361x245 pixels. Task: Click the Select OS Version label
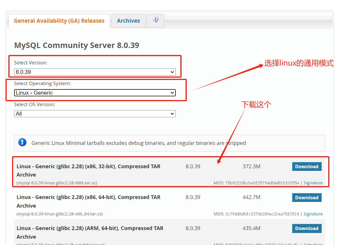[x=35, y=104]
